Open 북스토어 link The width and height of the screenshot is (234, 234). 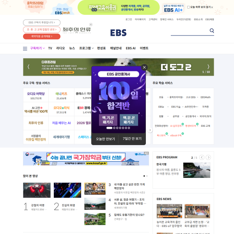161,135
